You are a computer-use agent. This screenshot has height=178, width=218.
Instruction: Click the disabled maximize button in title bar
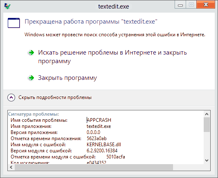(x=191, y=5)
